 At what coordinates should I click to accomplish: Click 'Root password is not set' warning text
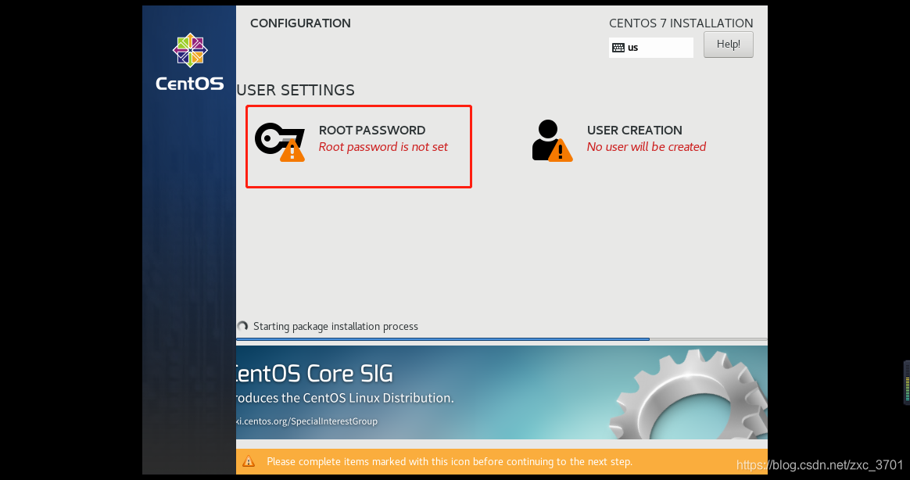[x=383, y=147]
